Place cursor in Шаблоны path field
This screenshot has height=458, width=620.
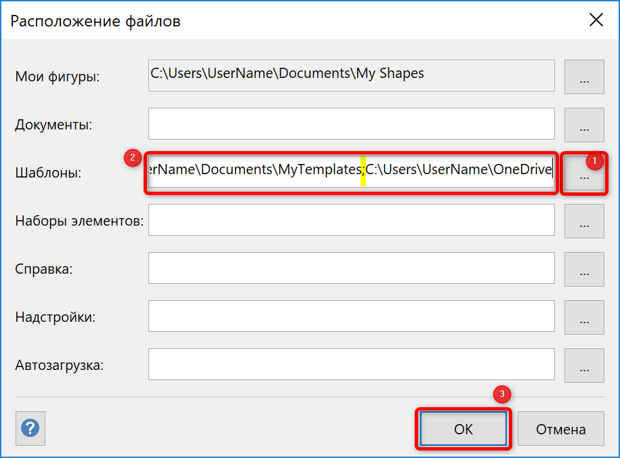(352, 171)
